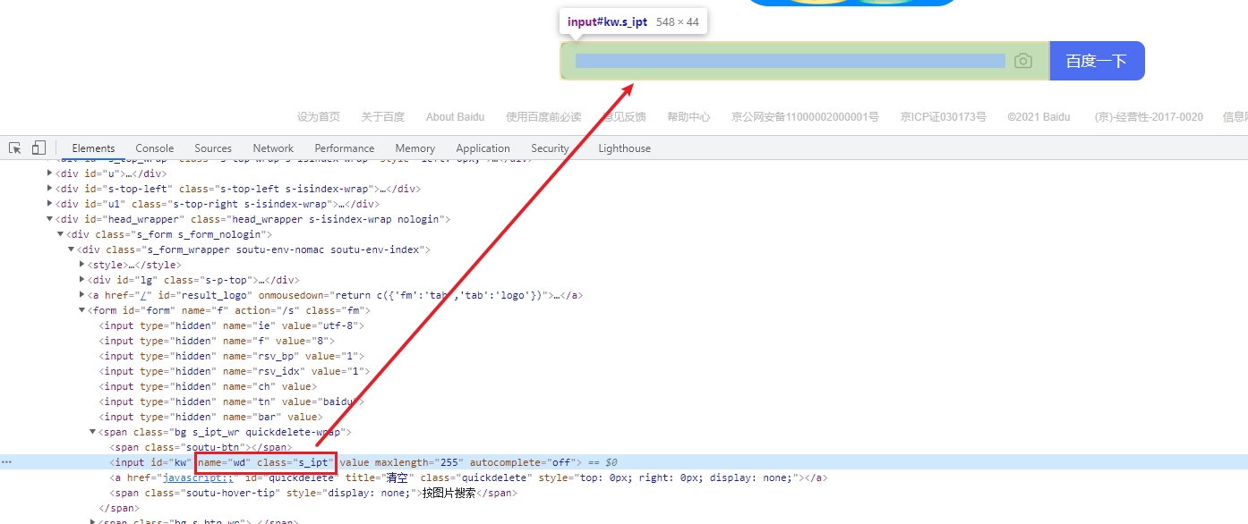The image size is (1248, 524).
Task: Select the hidden input name="tn" row
Action: [x=231, y=401]
